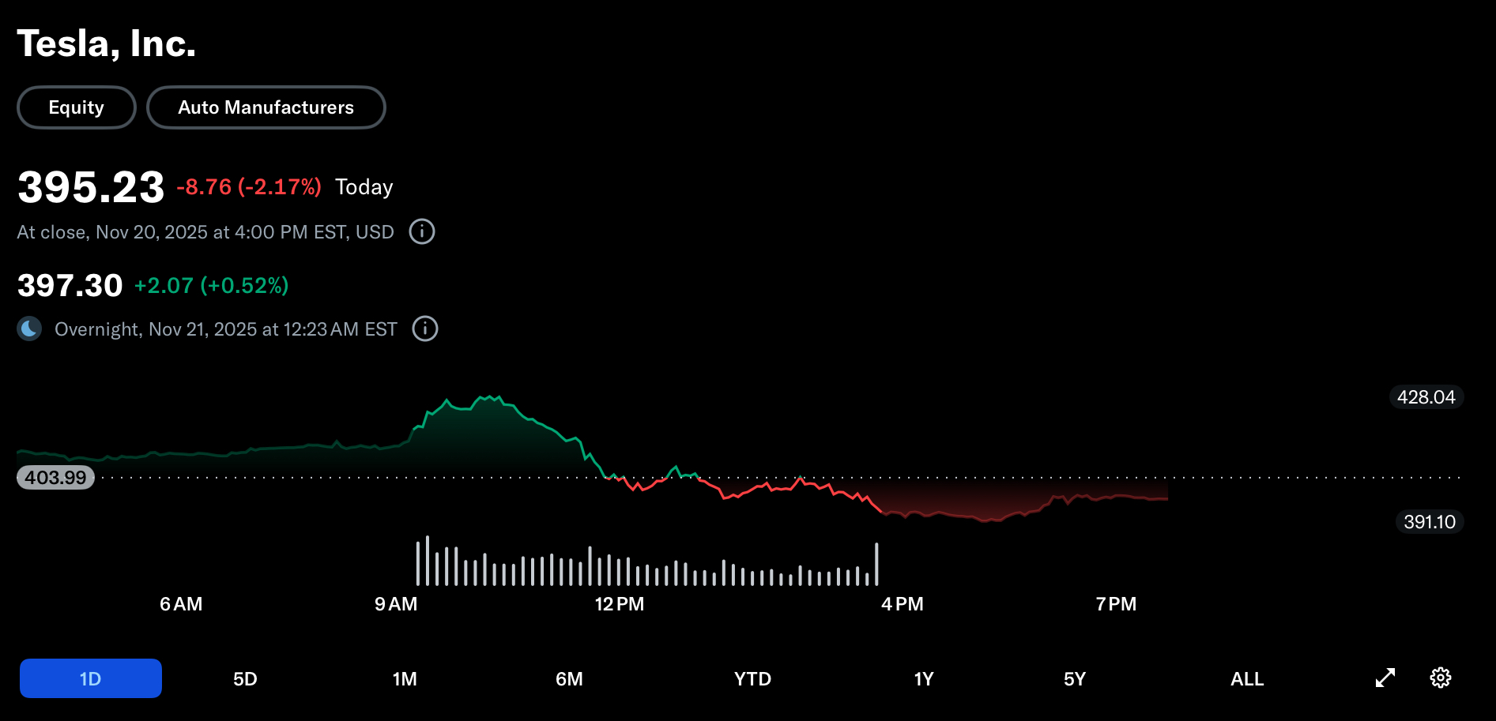This screenshot has width=1496, height=721.
Task: Switch chart to 1M range
Action: click(405, 678)
